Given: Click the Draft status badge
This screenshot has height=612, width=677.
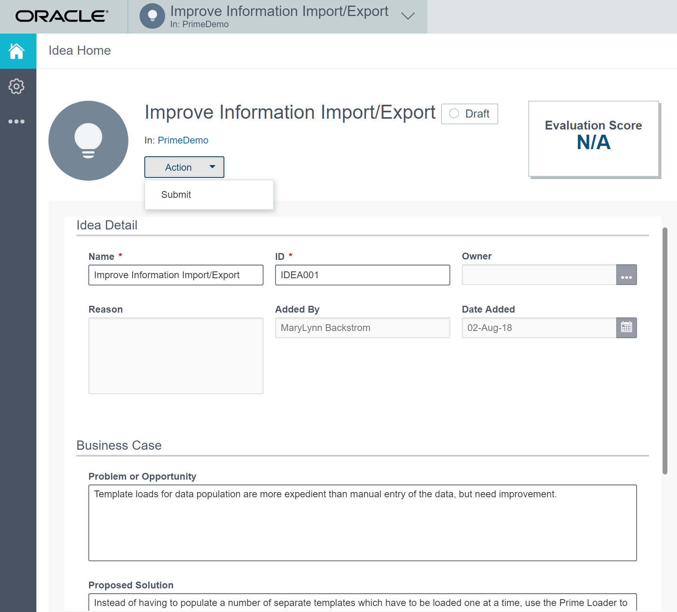Looking at the screenshot, I should point(469,114).
